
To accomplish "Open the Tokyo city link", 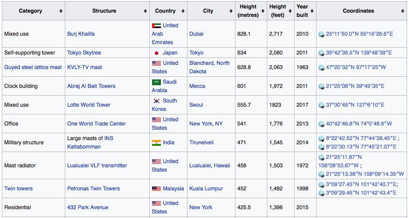I will click(196, 53).
